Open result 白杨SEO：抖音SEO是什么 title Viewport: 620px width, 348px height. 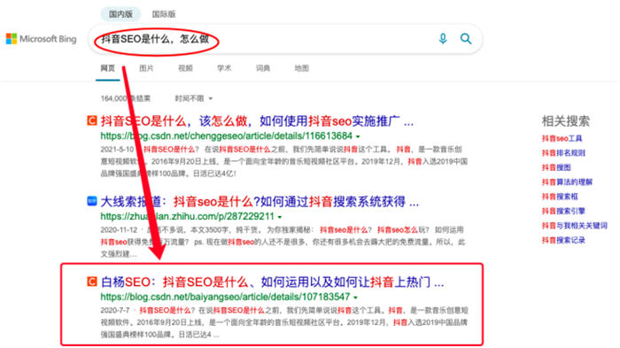273,282
